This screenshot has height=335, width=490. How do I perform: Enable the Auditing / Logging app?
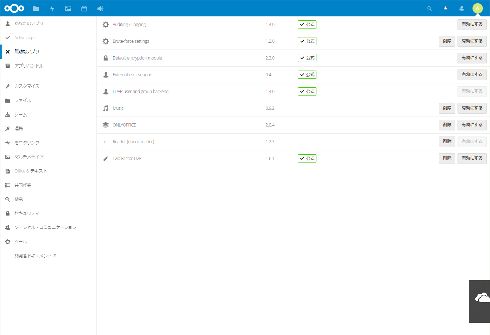(472, 25)
